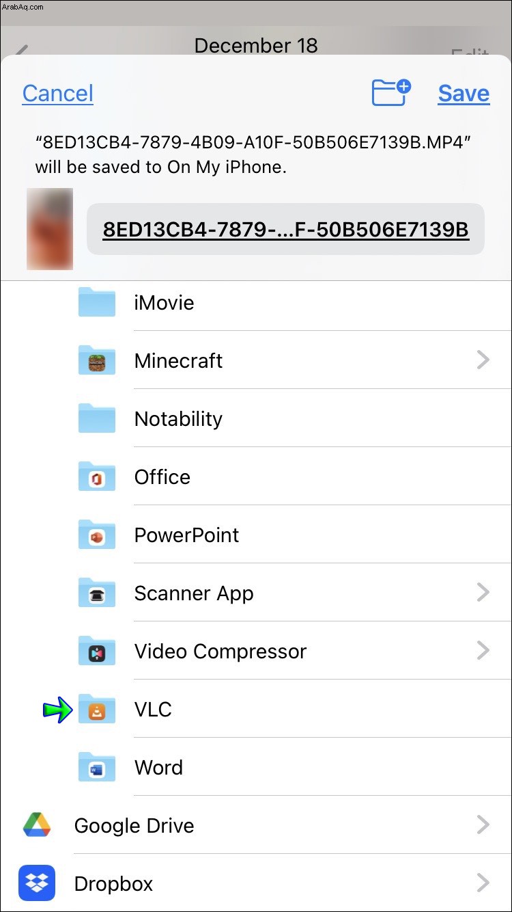Viewport: 512px width, 912px height.
Task: Select the Notability folder icon
Action: (97, 418)
